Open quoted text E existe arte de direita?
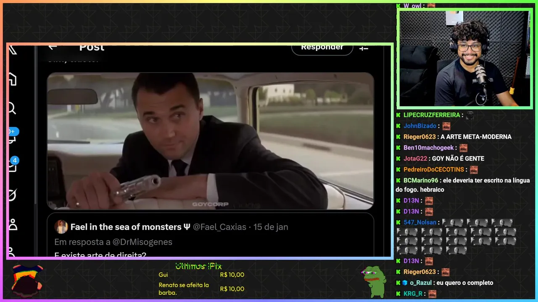This screenshot has width=538, height=302. pyautogui.click(x=100, y=254)
